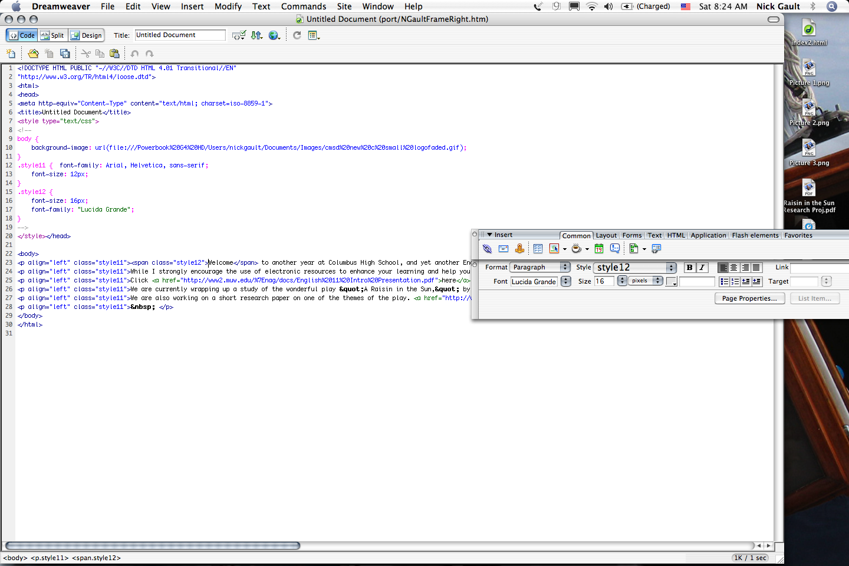Switch to Split view
The width and height of the screenshot is (849, 566).
(x=52, y=35)
